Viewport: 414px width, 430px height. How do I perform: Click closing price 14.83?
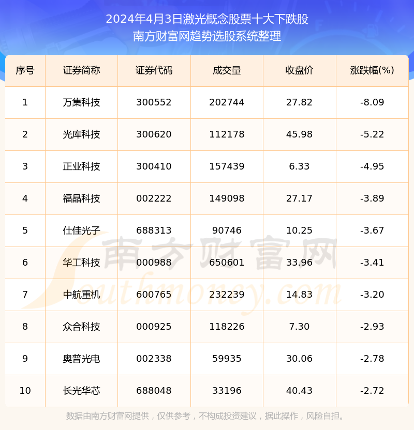299,295
